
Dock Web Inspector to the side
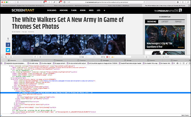click(11, 57)
